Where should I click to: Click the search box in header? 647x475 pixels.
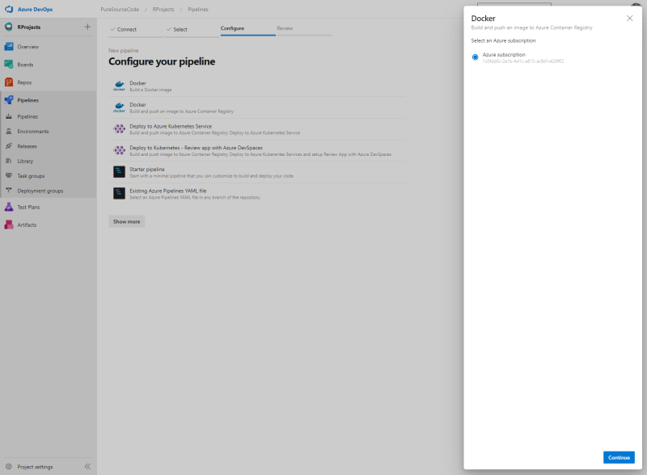(514, 4)
